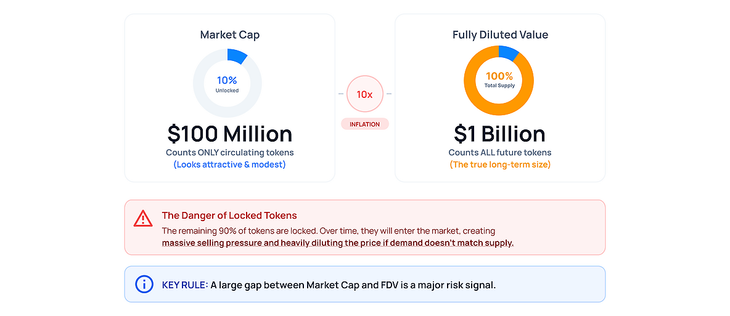Click the 10% Unlocked center label
Screen dimensions: 730x316
pyautogui.click(x=227, y=84)
